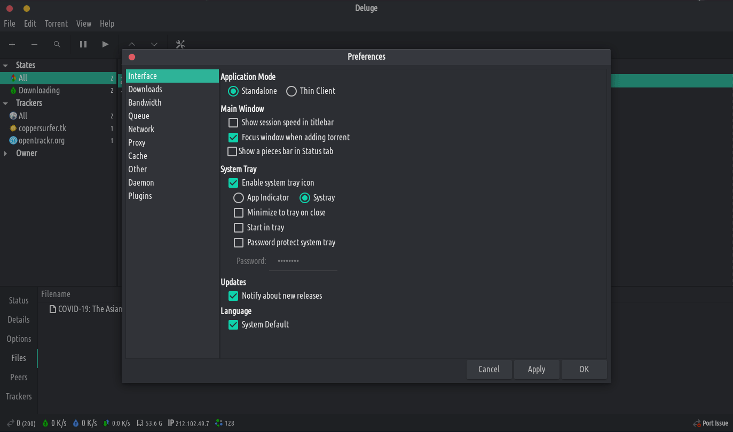The image size is (733, 432).
Task: Expand the Owner section
Action: (x=5, y=154)
